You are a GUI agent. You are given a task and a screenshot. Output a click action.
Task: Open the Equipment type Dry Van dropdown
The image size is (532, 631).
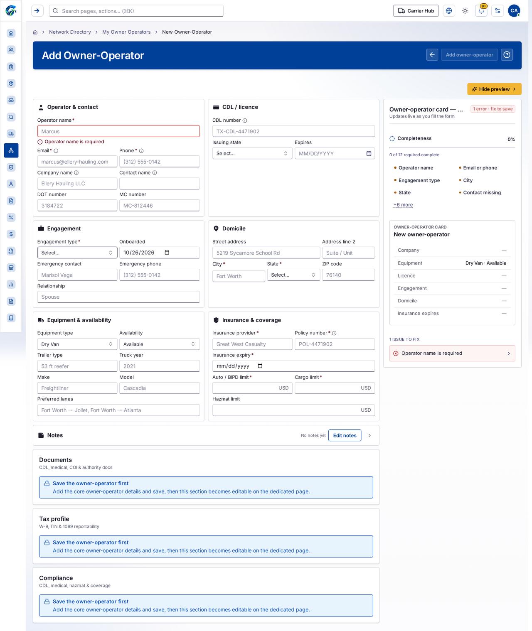77,344
